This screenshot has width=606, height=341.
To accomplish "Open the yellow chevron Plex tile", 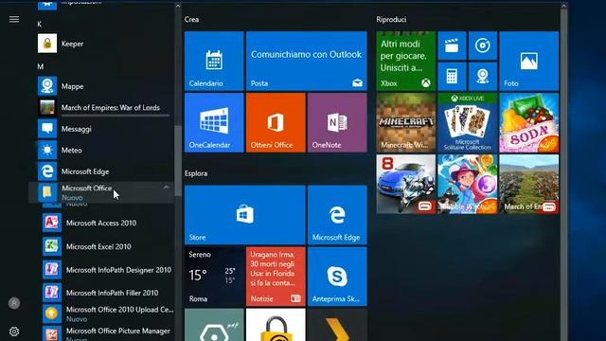I will point(337,325).
